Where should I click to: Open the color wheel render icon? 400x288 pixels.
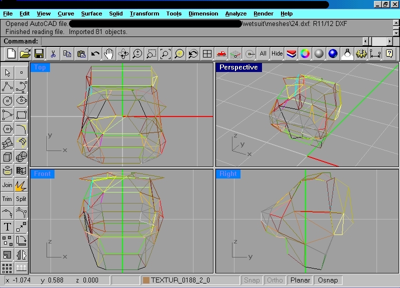[x=304, y=53]
